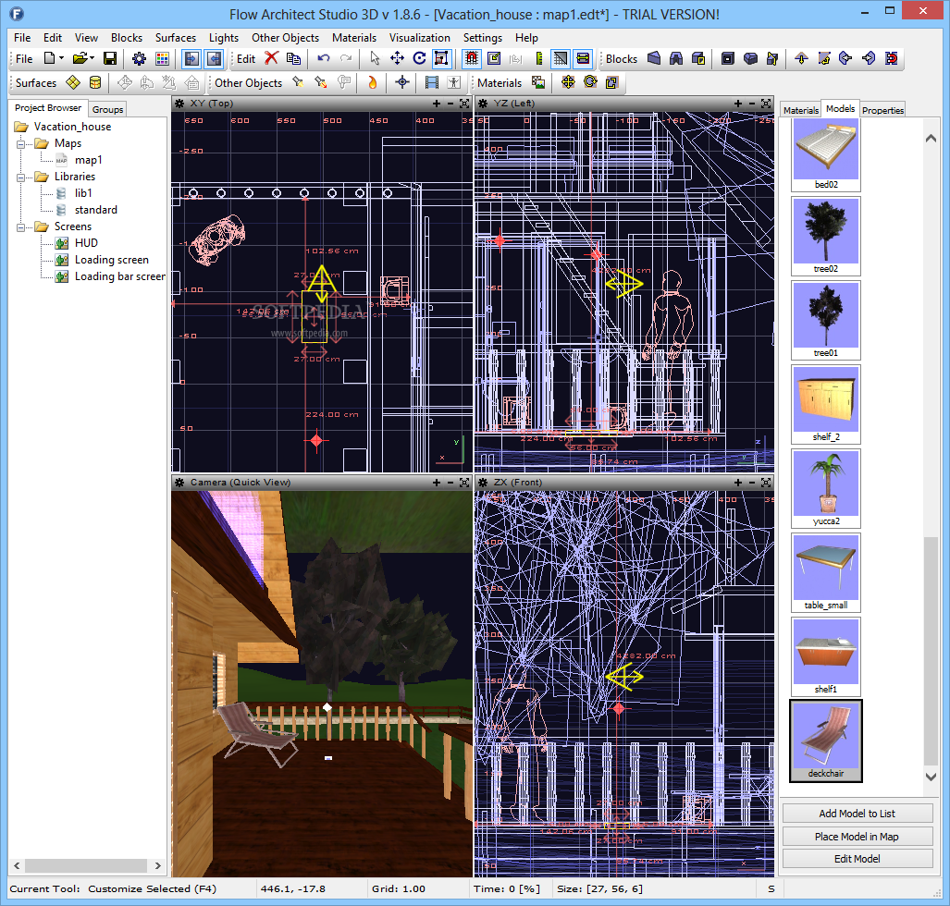
Task: Toggle the grid display button
Action: (561, 58)
